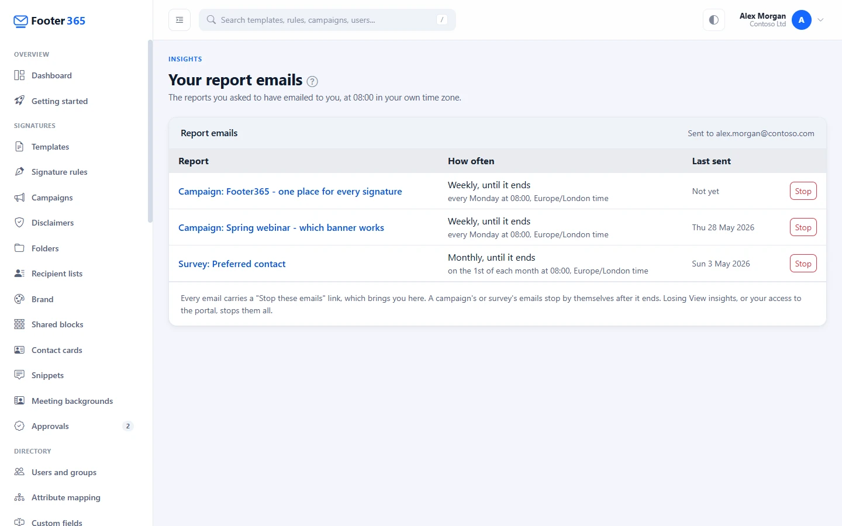Click the Users and groups icon
This screenshot has height=526, width=842.
point(19,472)
